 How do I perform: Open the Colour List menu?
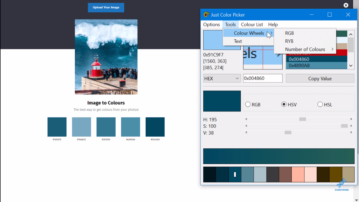pos(252,24)
